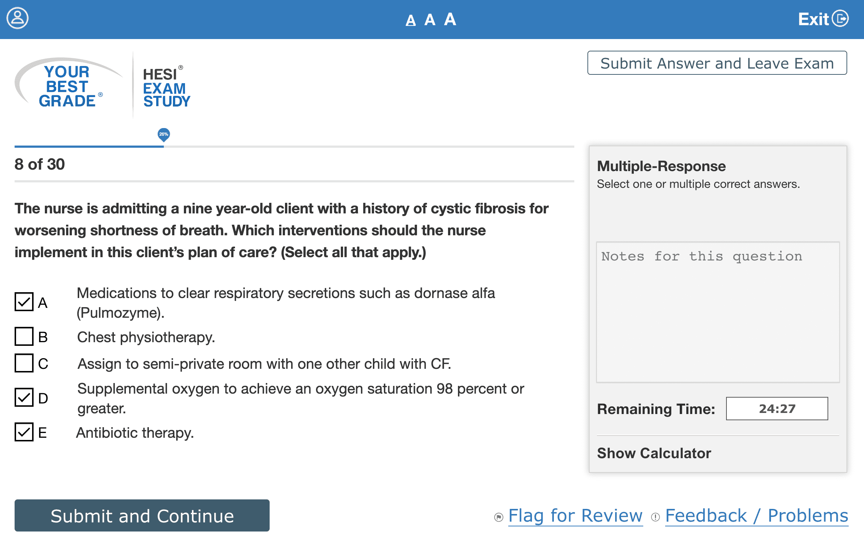
Task: Check option C semi-private room checkbox
Action: pyautogui.click(x=24, y=363)
